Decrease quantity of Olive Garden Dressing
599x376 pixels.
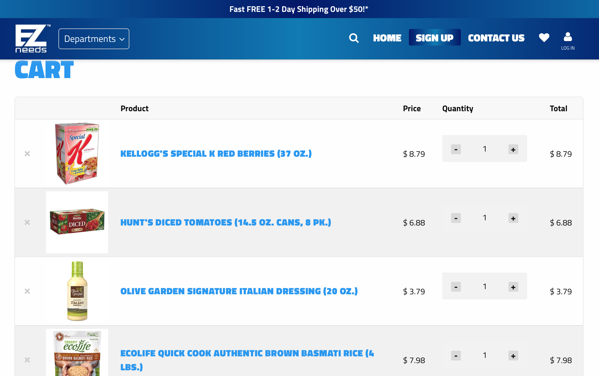(456, 287)
